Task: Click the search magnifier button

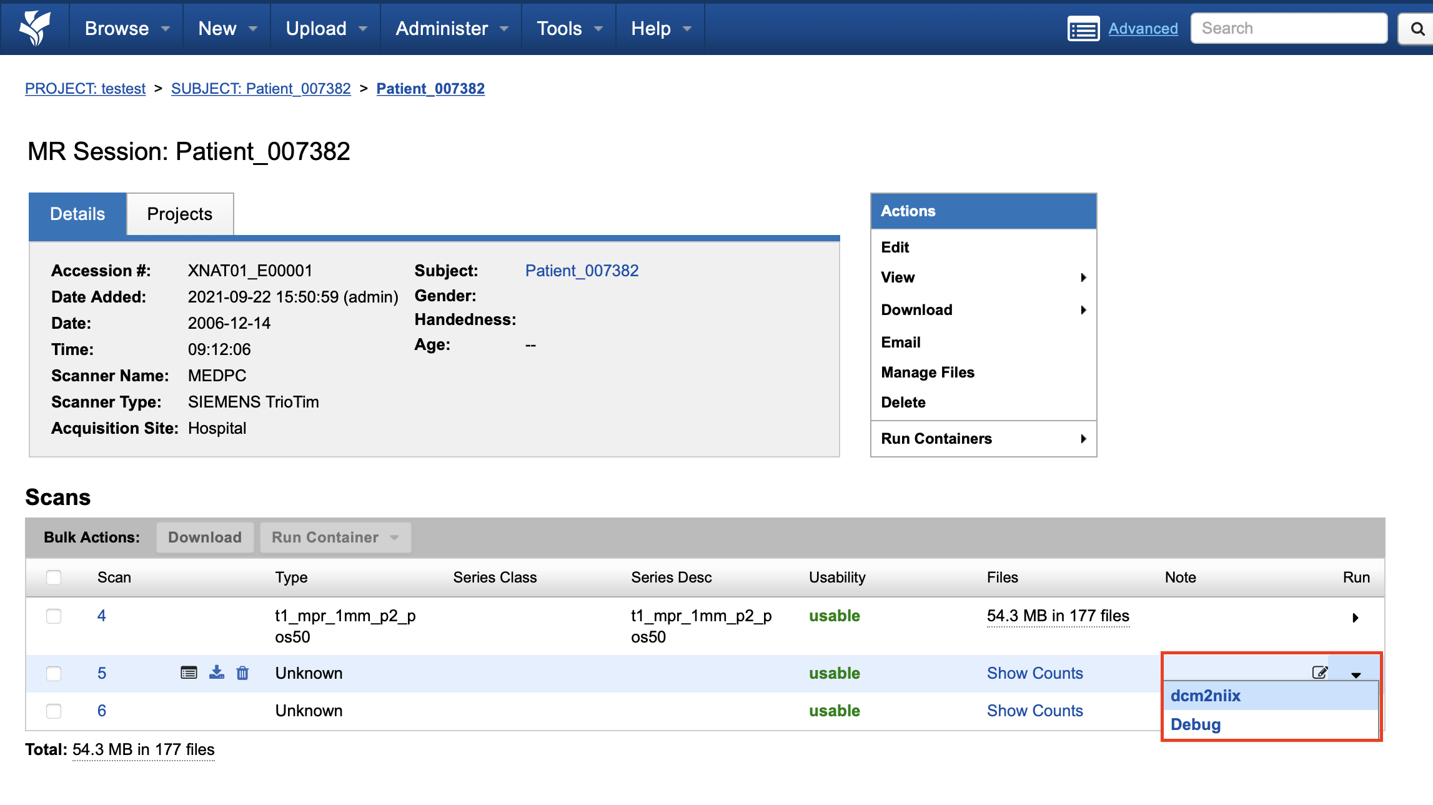Action: click(x=1417, y=29)
